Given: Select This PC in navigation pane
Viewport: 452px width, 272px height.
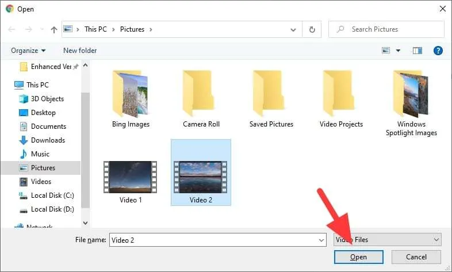Looking at the screenshot, I should (x=32, y=85).
